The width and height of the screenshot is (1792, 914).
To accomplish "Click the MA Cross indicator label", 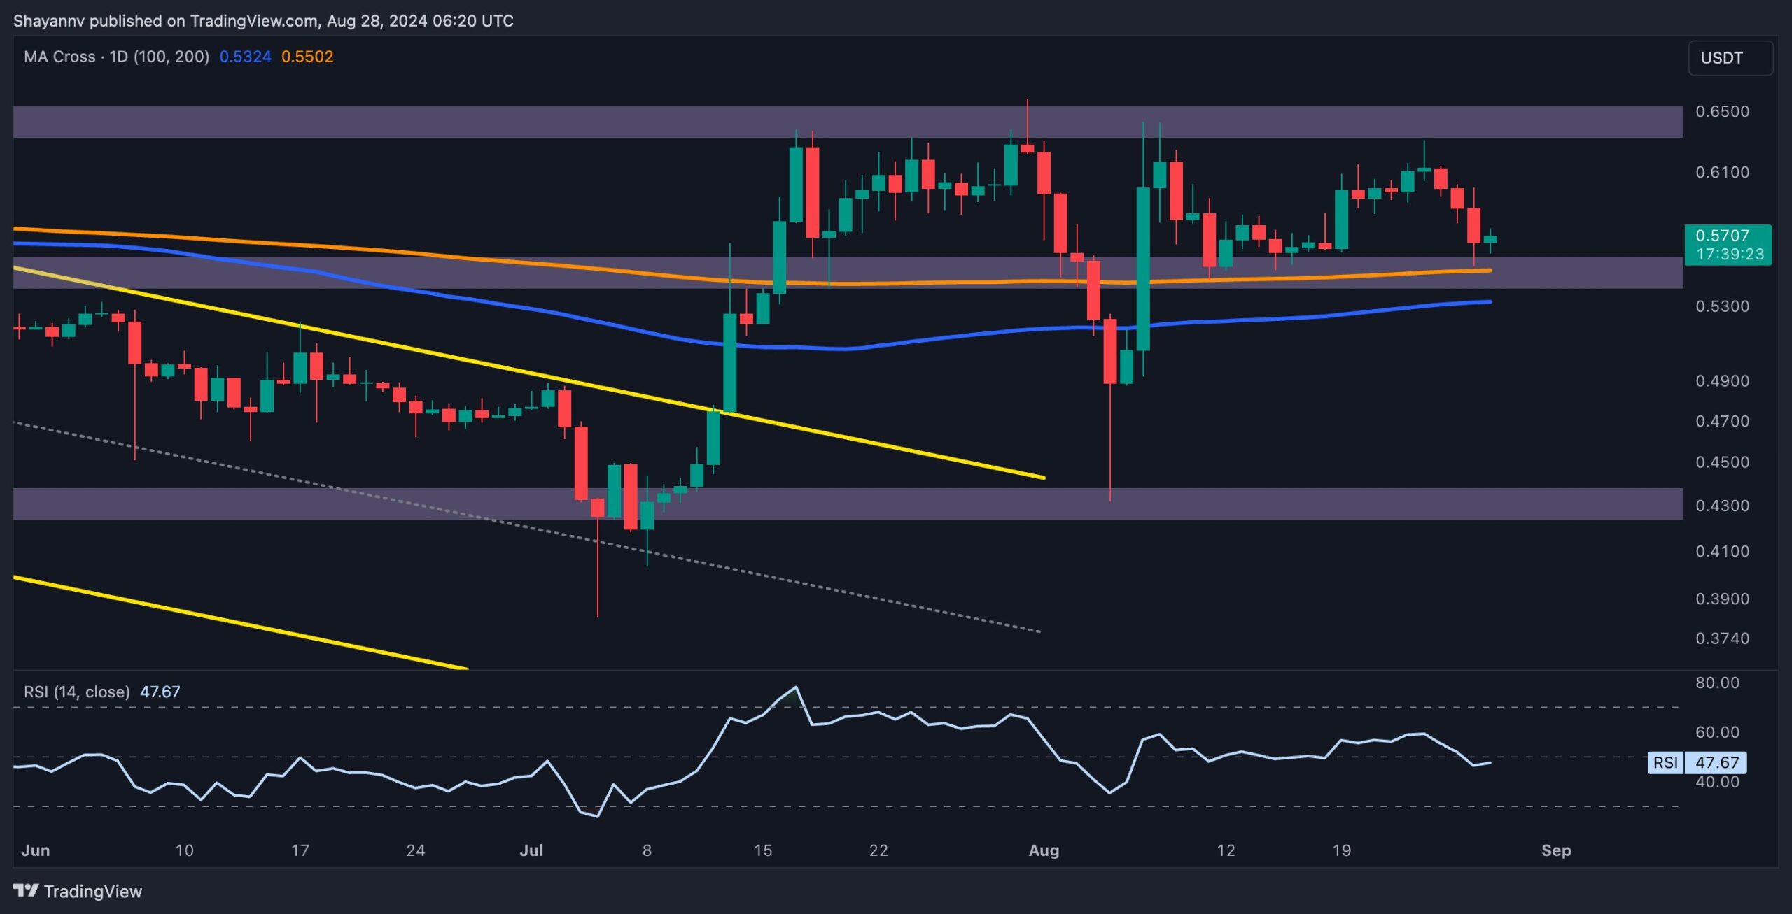I will [116, 57].
